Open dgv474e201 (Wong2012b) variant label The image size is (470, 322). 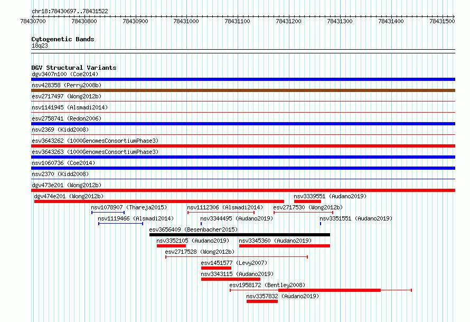pyautogui.click(x=69, y=196)
